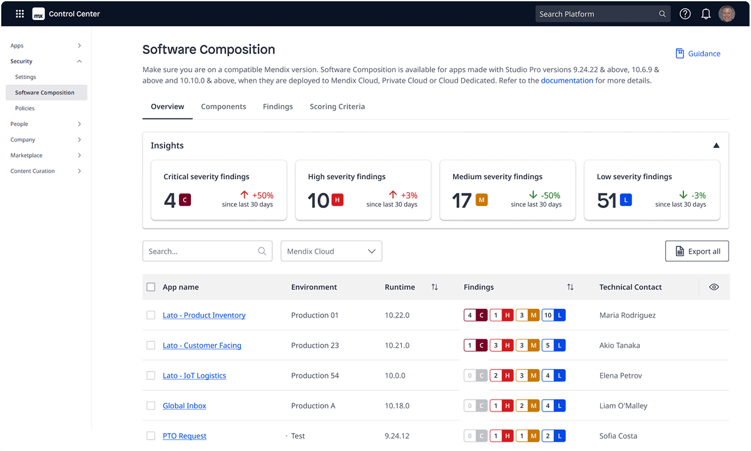This screenshot has width=751, height=451.
Task: Click medium findings badge for Global Inbox
Action: pos(528,405)
